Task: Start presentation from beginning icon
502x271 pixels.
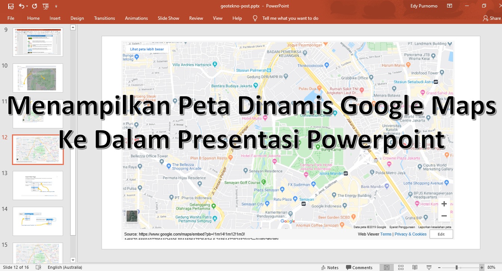Action: click(x=46, y=6)
